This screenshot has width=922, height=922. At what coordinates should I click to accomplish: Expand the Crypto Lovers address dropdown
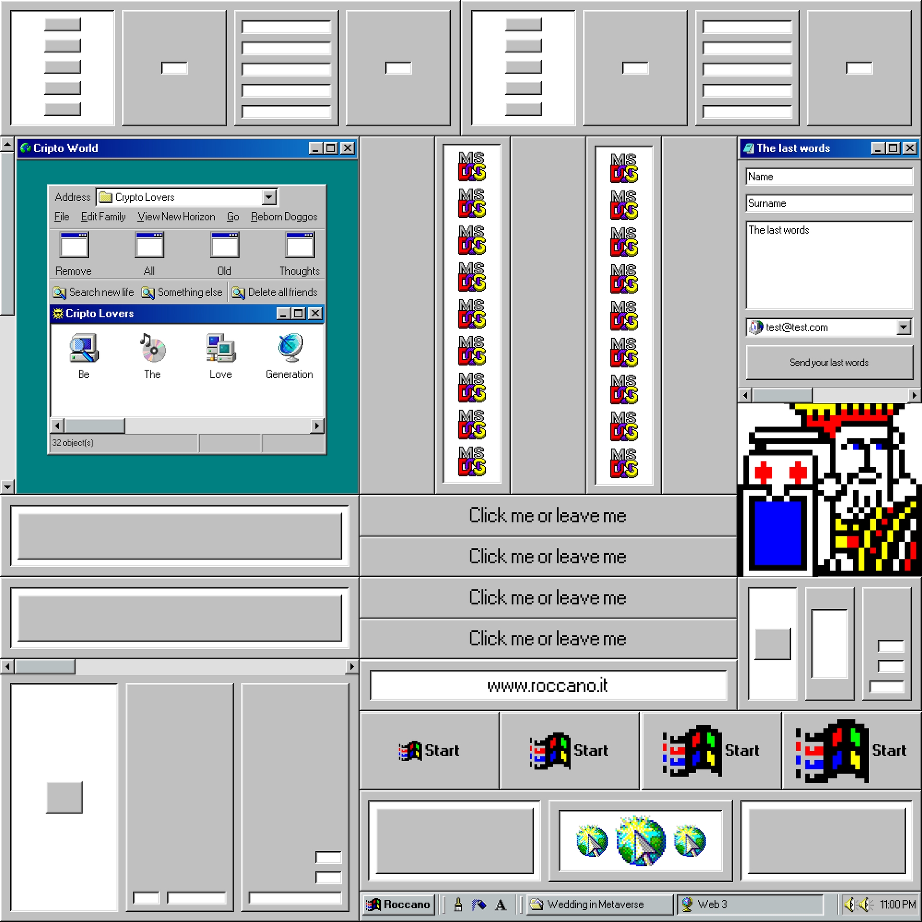pos(269,197)
